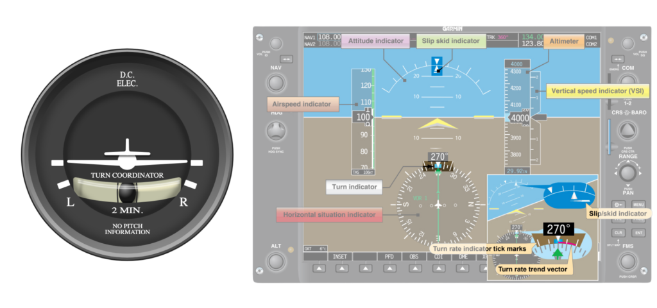Click the arrow softkey below CDI
Image resolution: width=657 pixels, height=308 pixels.
point(440,269)
